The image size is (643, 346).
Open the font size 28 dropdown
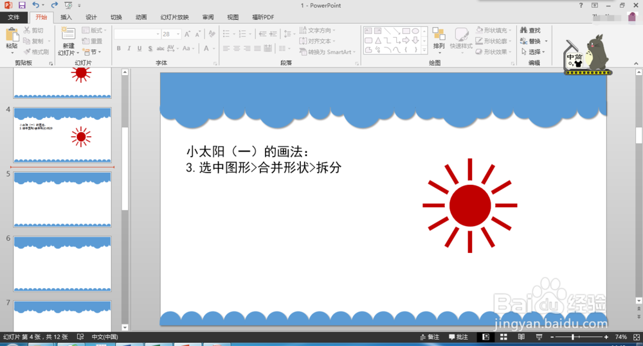tap(178, 34)
